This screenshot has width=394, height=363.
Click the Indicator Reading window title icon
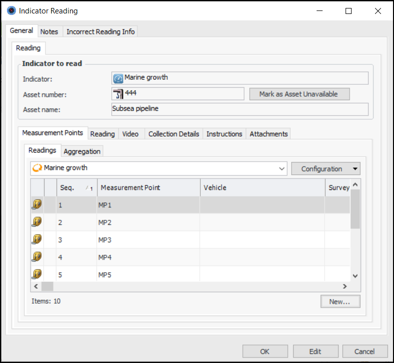[x=11, y=10]
